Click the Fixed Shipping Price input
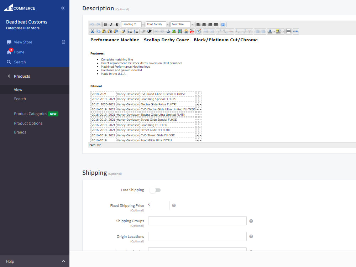Screen dimensions: 356x267 (160, 205)
